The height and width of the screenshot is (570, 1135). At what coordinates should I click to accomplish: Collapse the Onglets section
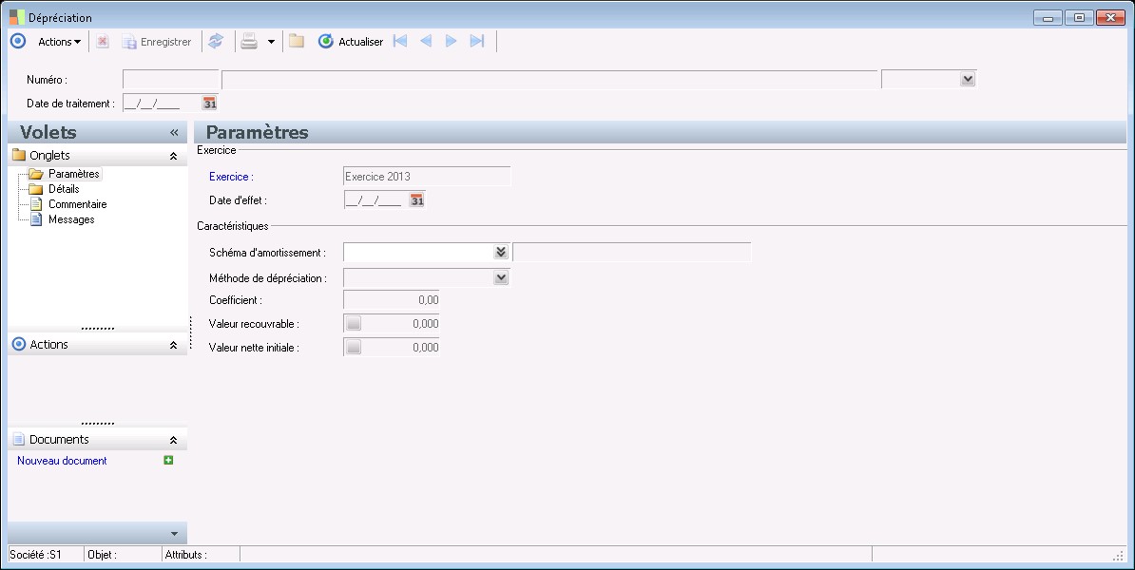(173, 156)
